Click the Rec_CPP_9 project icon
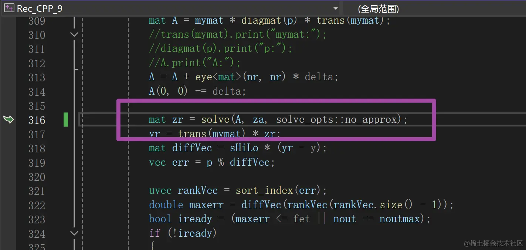The image size is (526, 250). tap(9, 8)
